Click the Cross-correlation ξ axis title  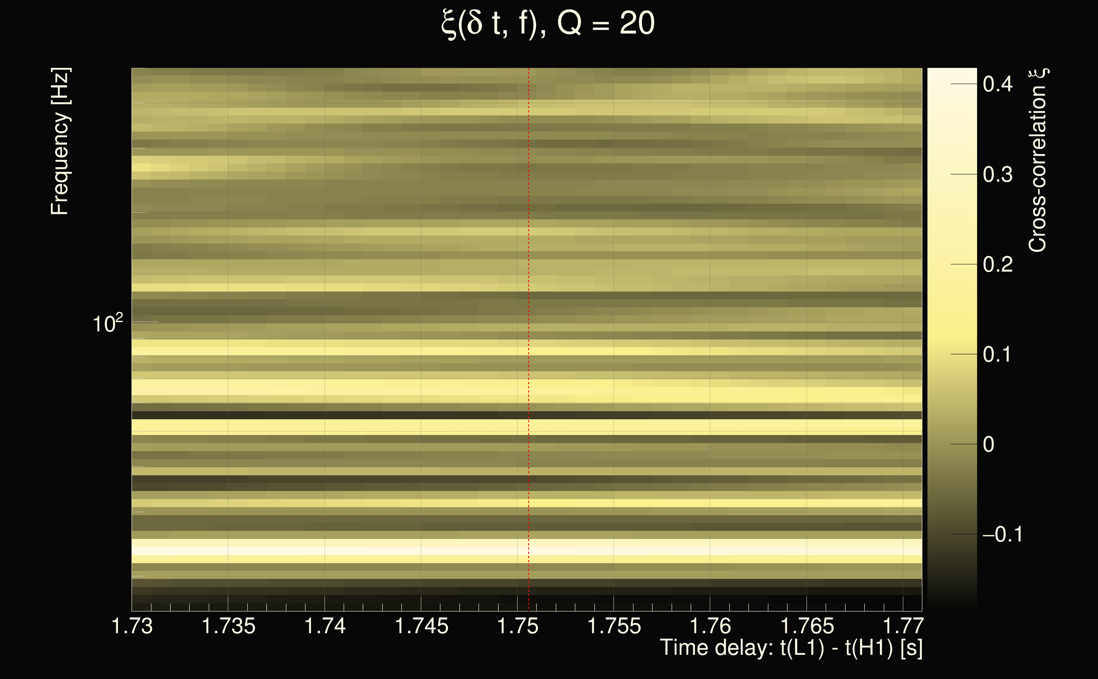(1039, 160)
